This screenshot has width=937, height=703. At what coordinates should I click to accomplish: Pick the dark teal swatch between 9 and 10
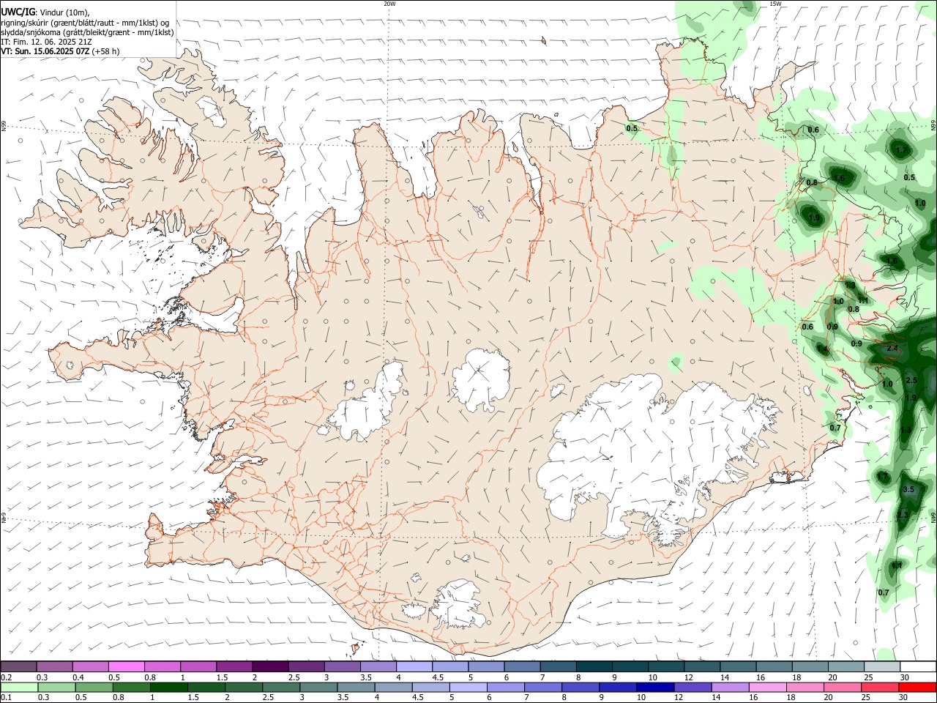point(631,666)
